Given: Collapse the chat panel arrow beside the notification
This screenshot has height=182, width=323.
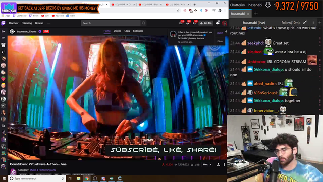Looking at the screenshot, I should click(x=226, y=31).
